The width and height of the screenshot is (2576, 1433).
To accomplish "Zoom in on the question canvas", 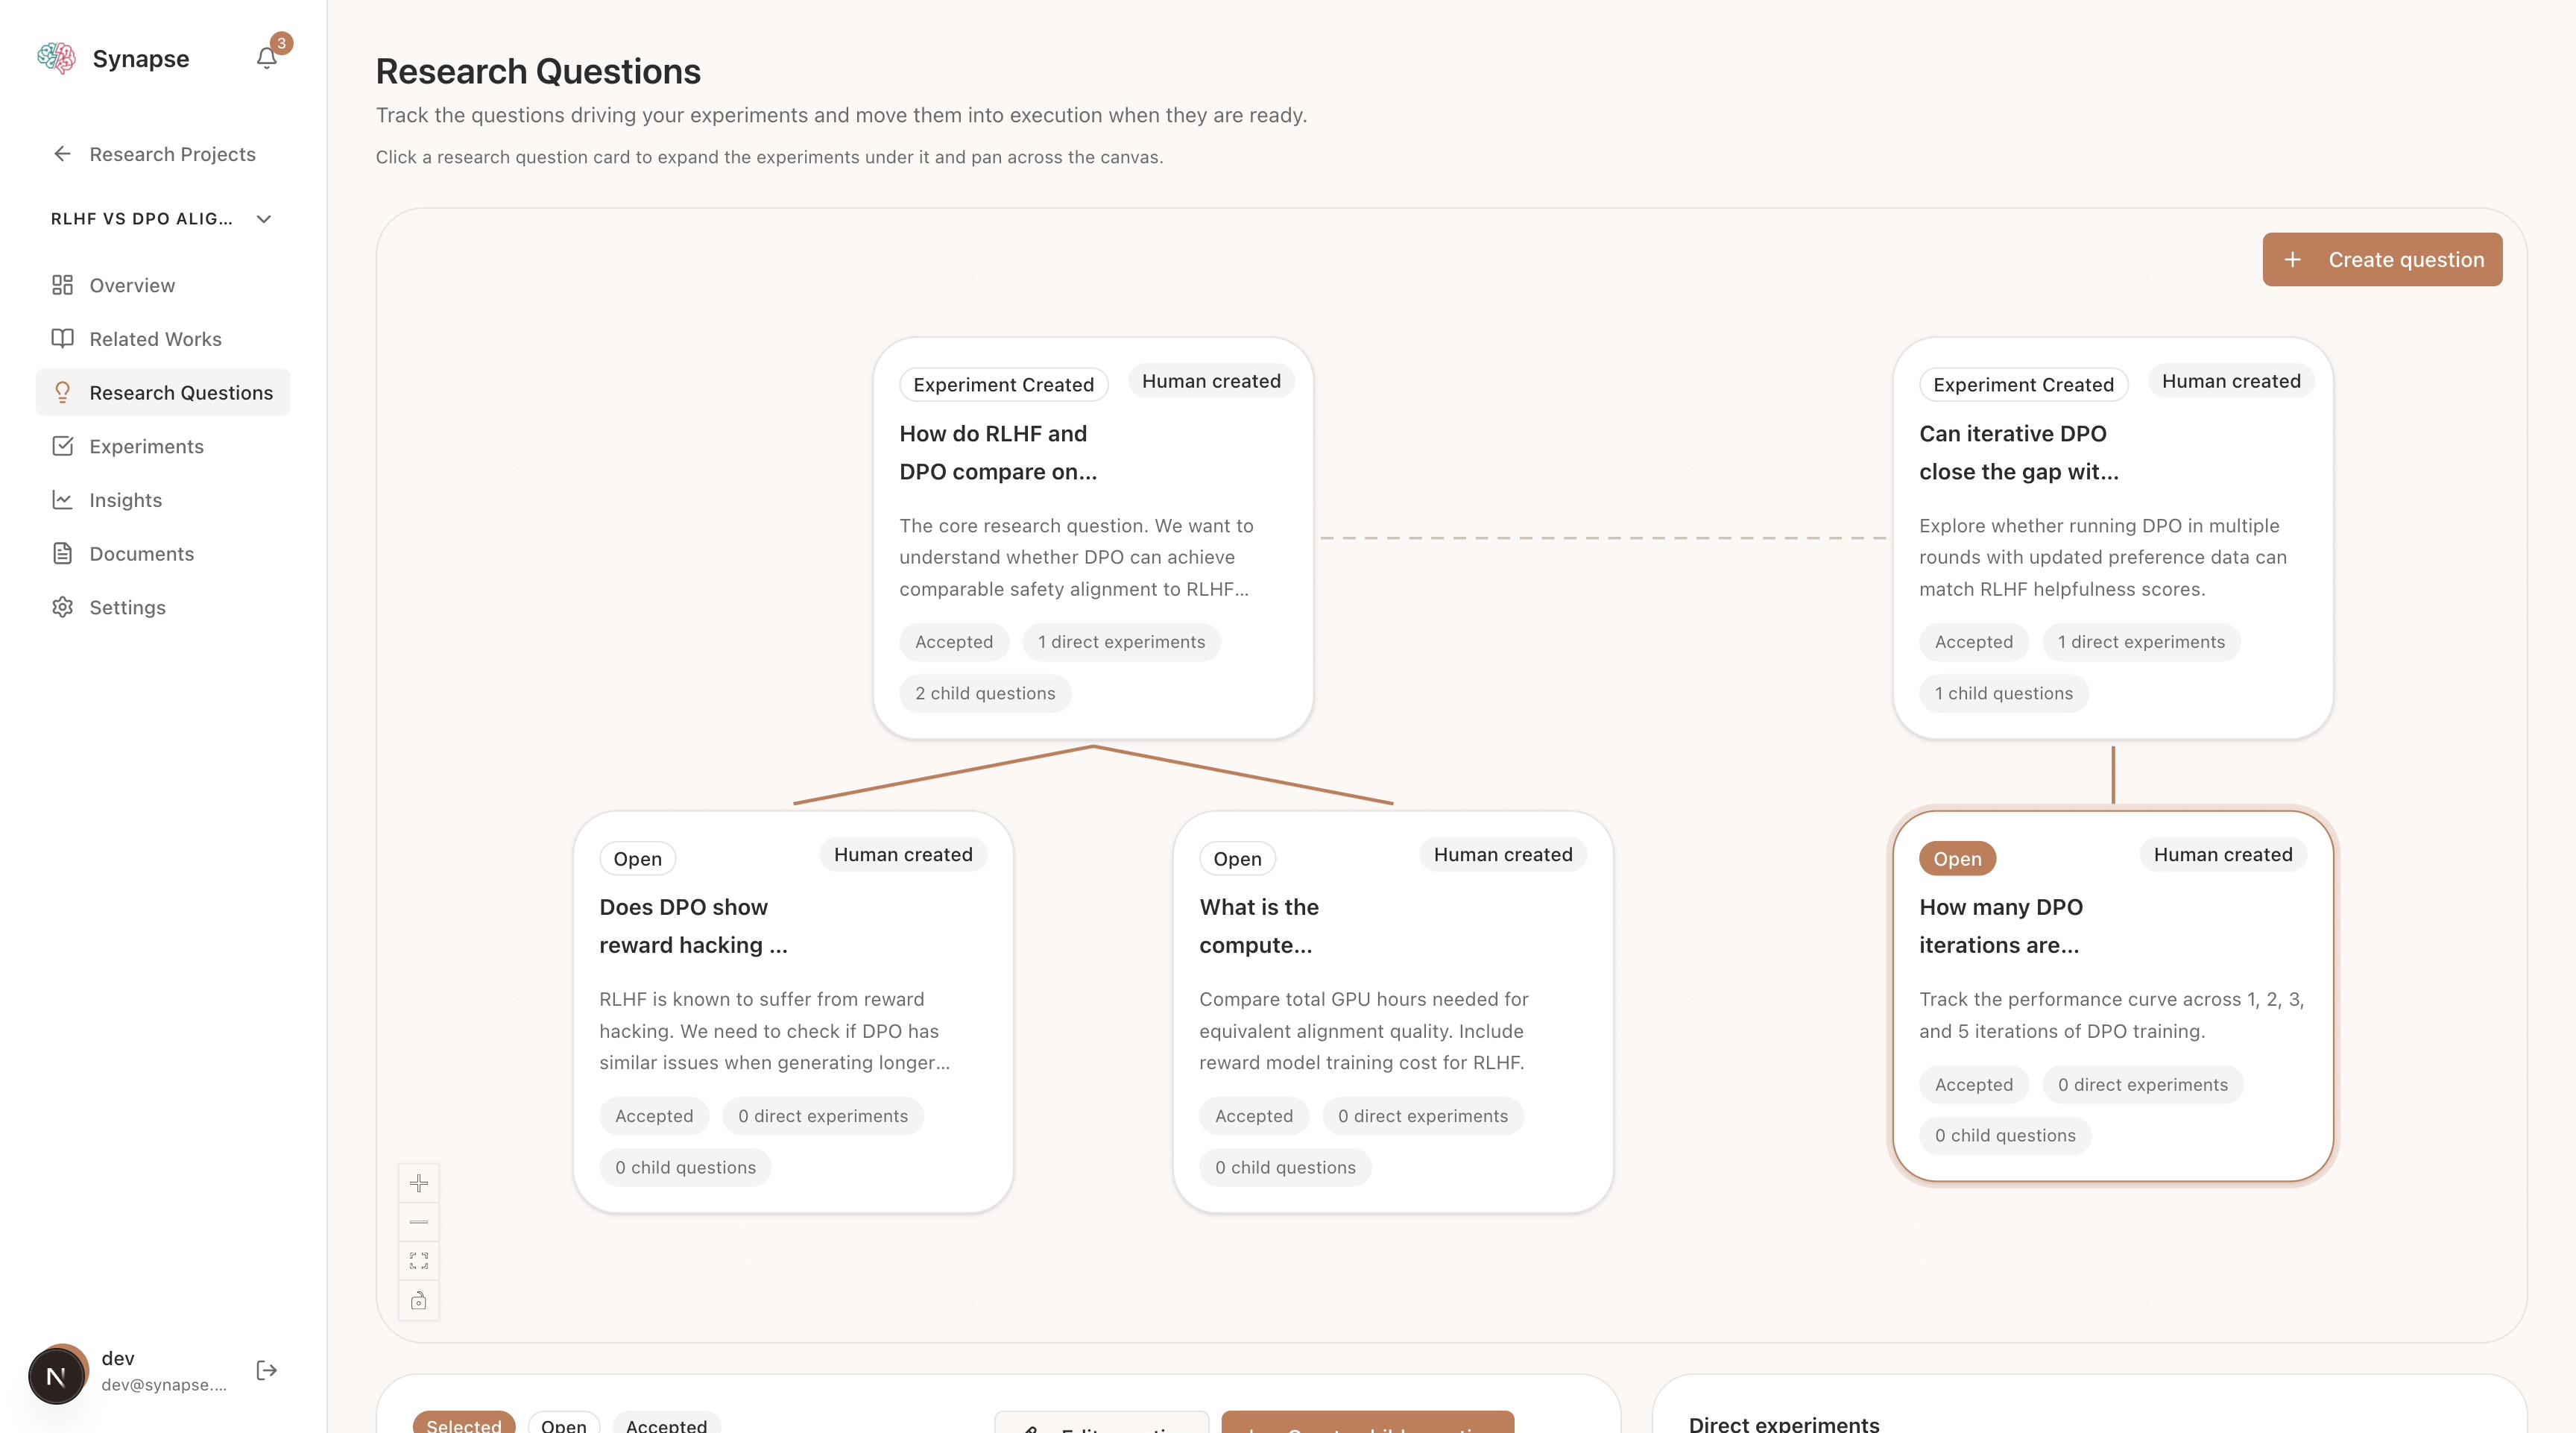I will 419,1183.
